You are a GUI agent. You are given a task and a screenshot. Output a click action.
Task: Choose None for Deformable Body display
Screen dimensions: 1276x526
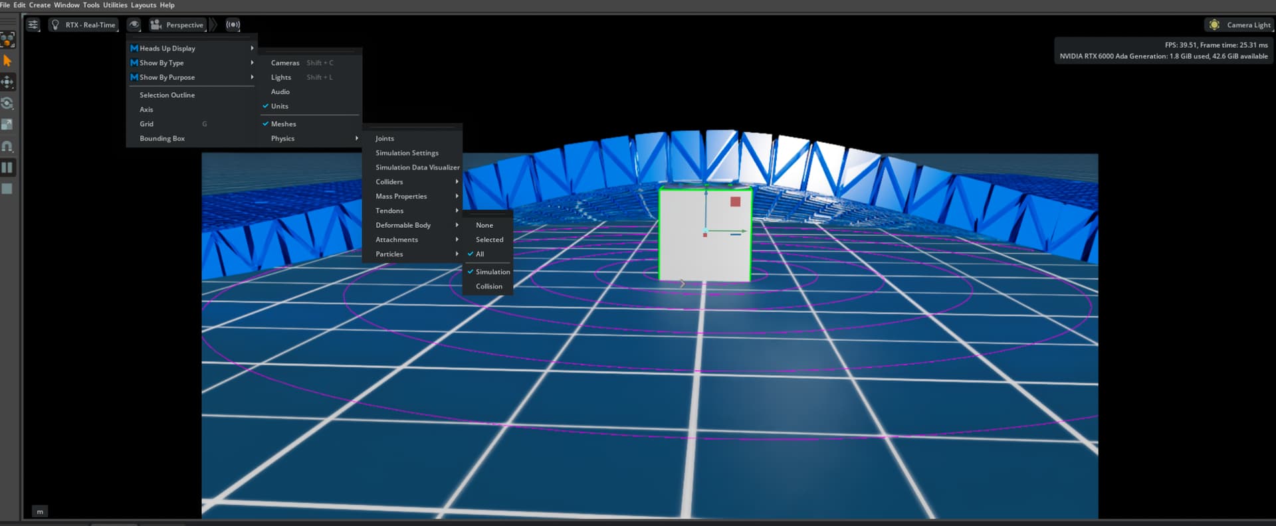coord(487,225)
